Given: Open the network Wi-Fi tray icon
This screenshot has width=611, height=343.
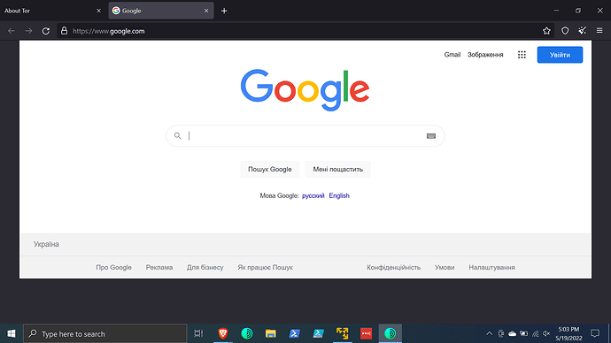Looking at the screenshot, I should [x=536, y=333].
